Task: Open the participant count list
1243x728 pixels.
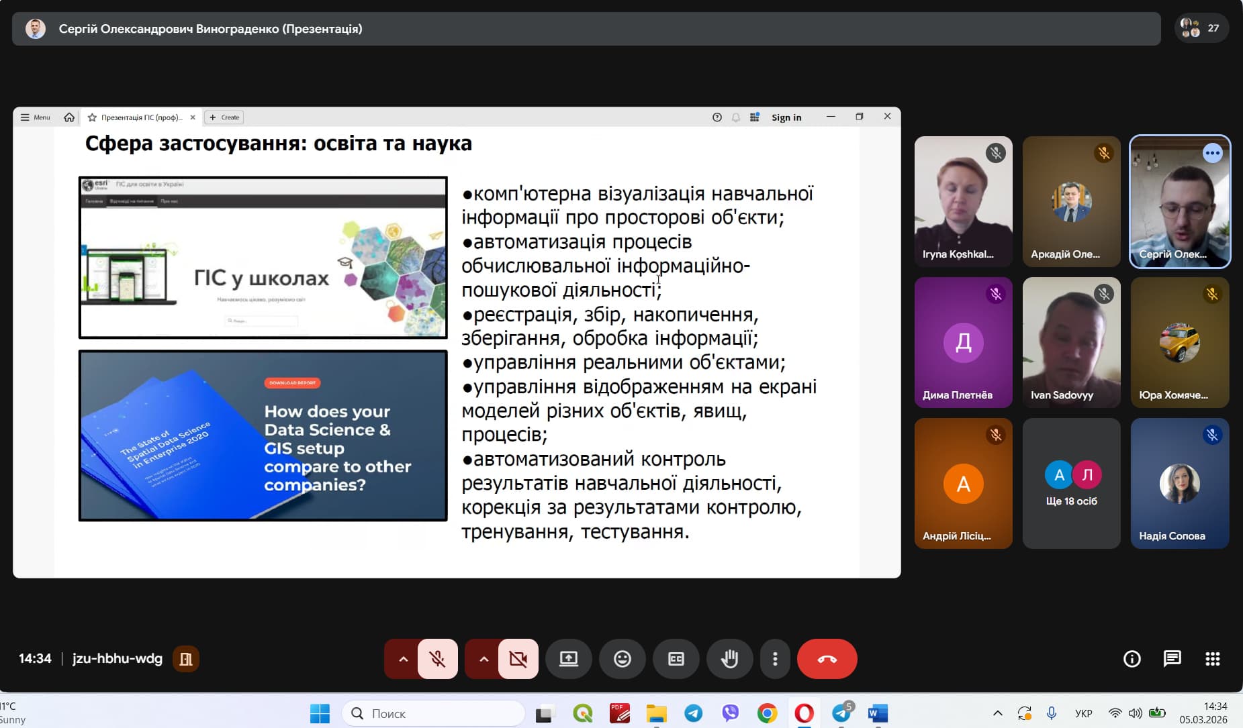Action: [x=1201, y=28]
